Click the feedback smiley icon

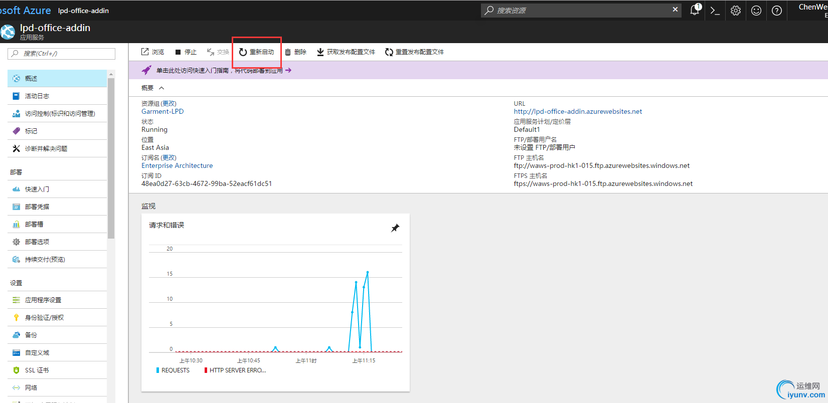pos(756,11)
